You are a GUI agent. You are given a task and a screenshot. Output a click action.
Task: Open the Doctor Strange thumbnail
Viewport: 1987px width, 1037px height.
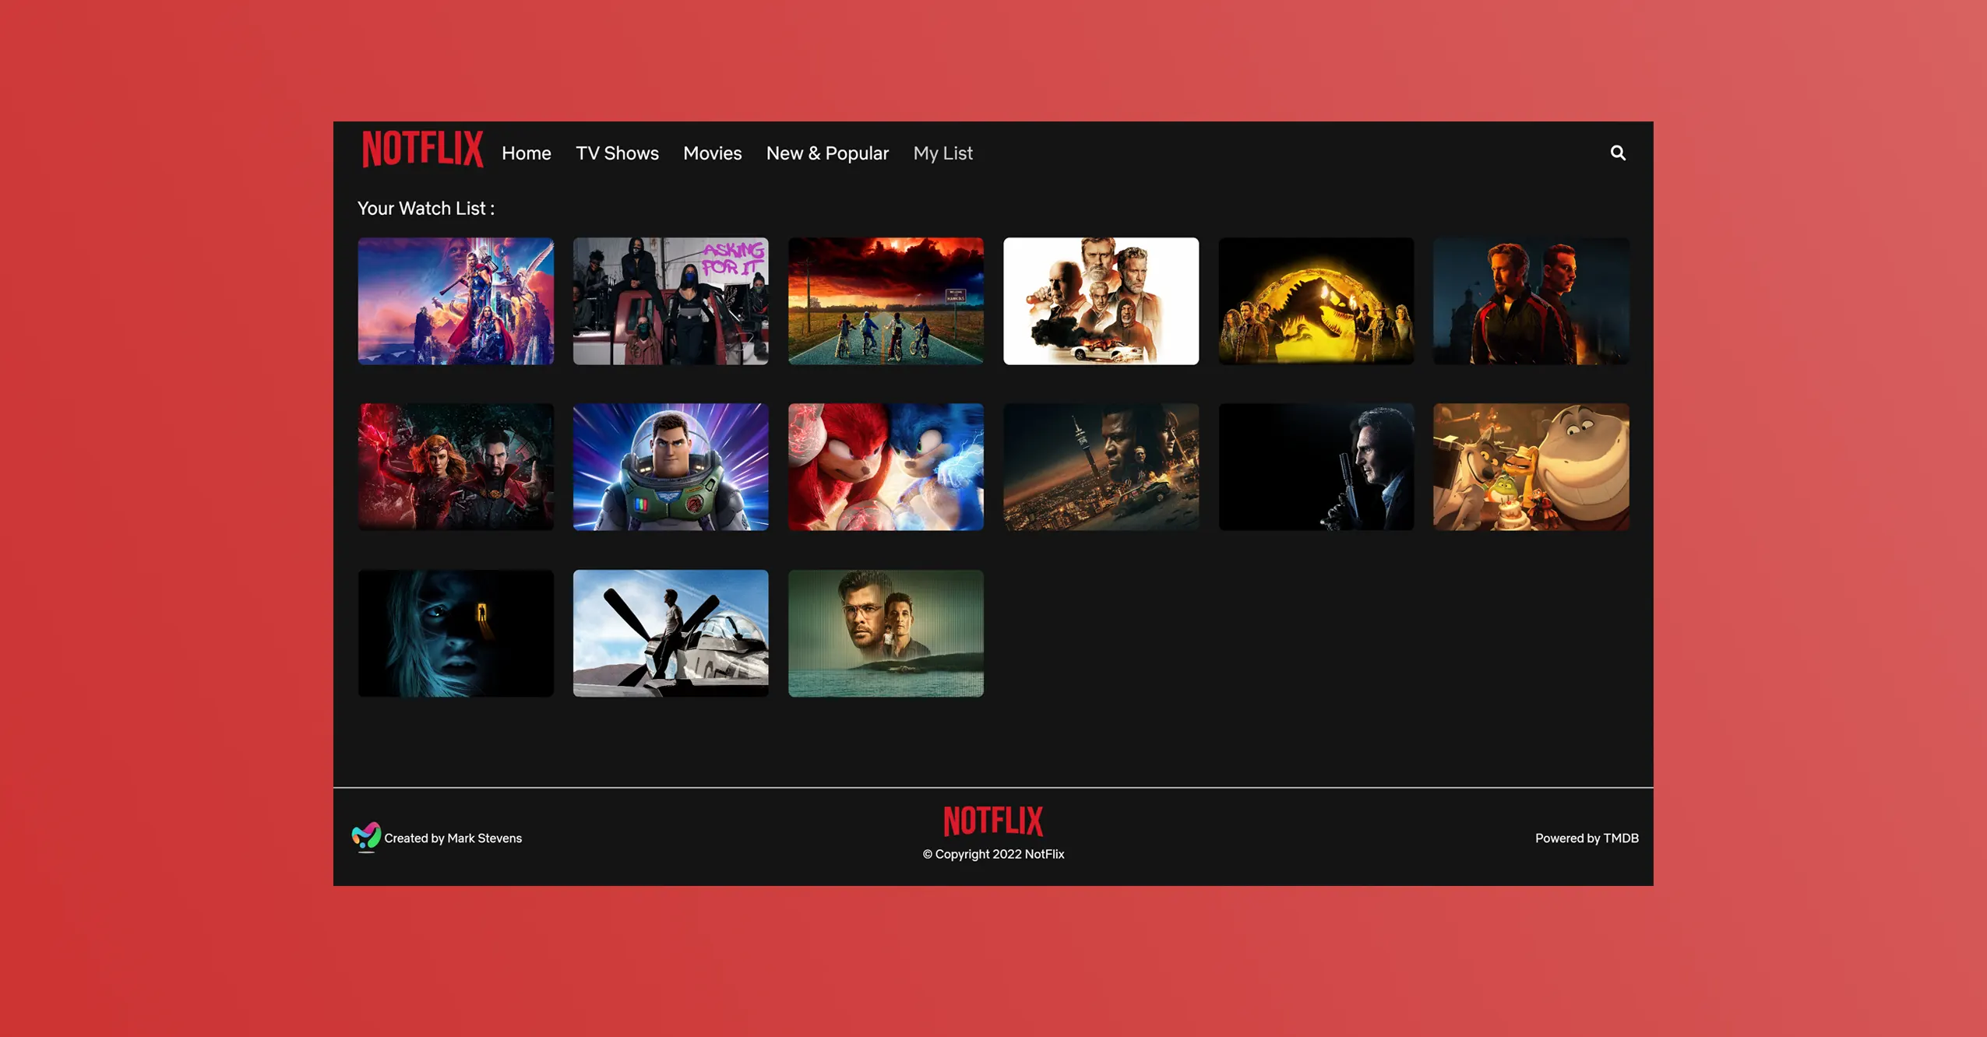(x=456, y=467)
